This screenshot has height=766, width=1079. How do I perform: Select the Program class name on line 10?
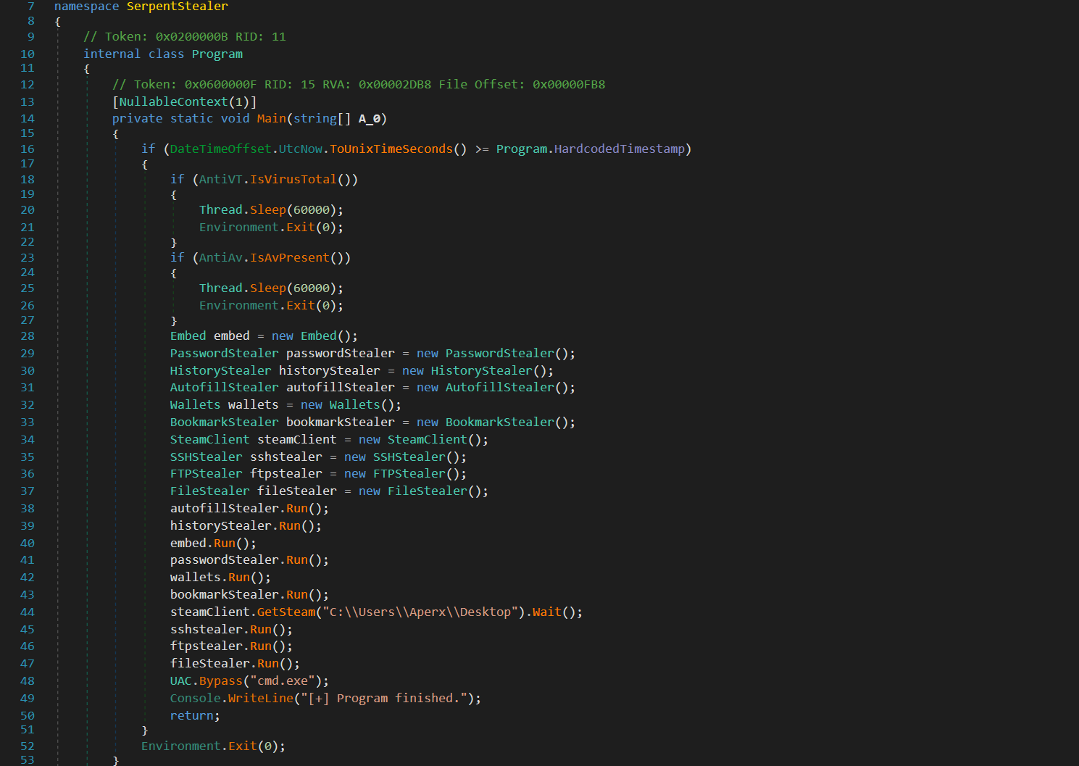(217, 54)
